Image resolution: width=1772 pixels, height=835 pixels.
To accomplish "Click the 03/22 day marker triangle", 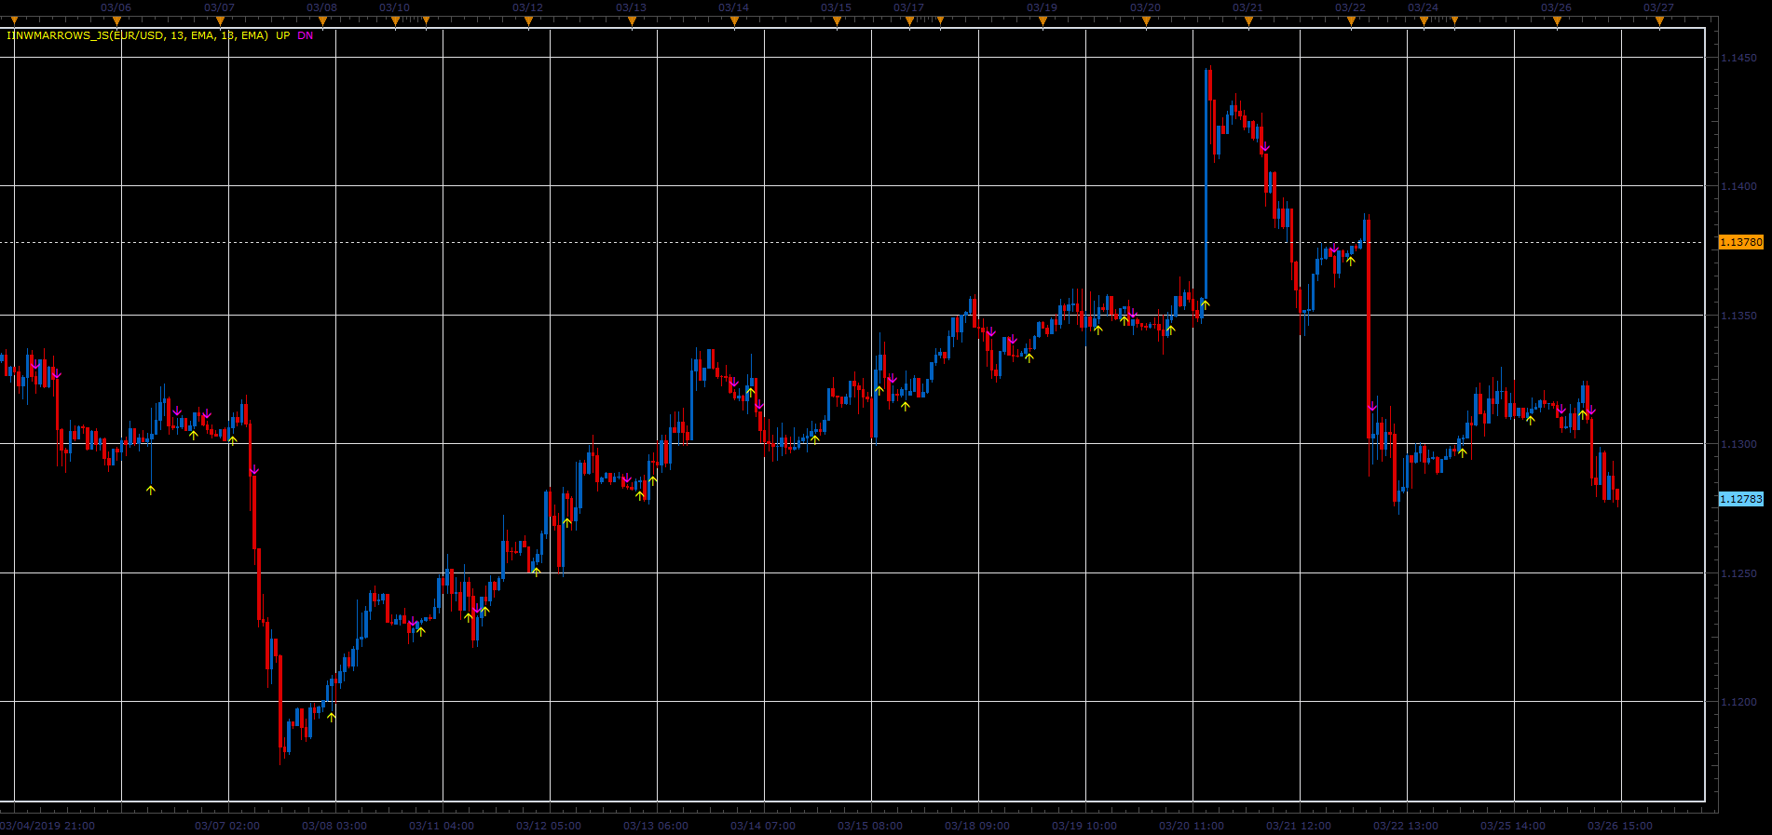I will (1351, 20).
